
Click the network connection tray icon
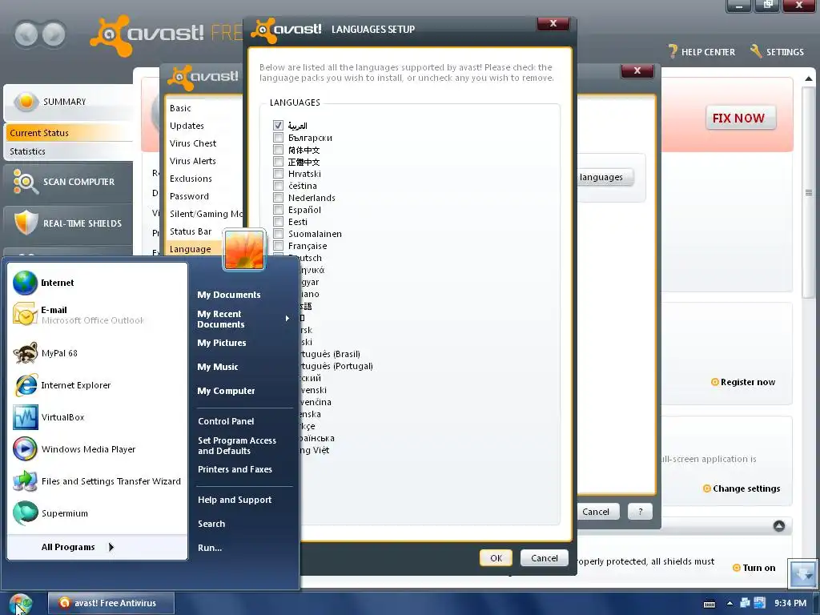pyautogui.click(x=746, y=603)
